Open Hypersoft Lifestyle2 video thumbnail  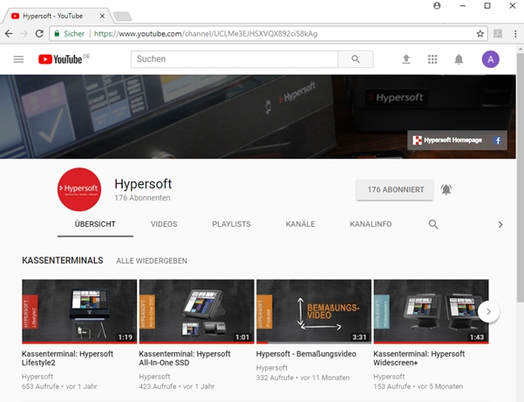pyautogui.click(x=79, y=311)
